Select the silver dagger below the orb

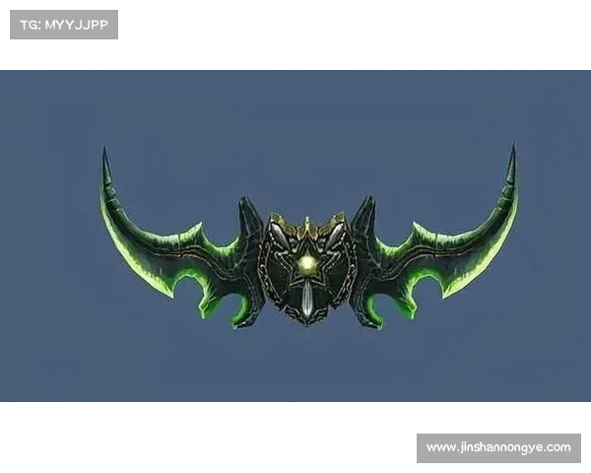coord(308,297)
